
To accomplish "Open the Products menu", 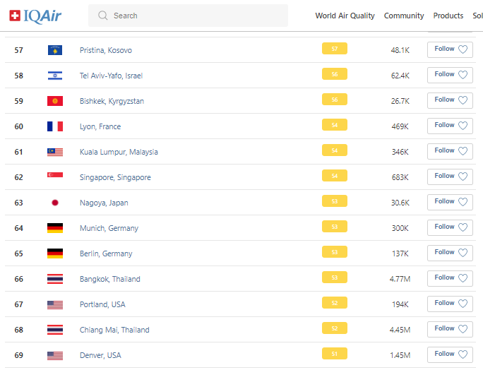I will click(x=448, y=16).
